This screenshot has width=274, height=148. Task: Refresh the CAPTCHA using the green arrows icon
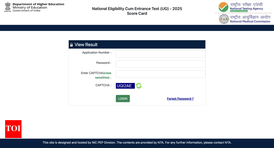pos(139,86)
